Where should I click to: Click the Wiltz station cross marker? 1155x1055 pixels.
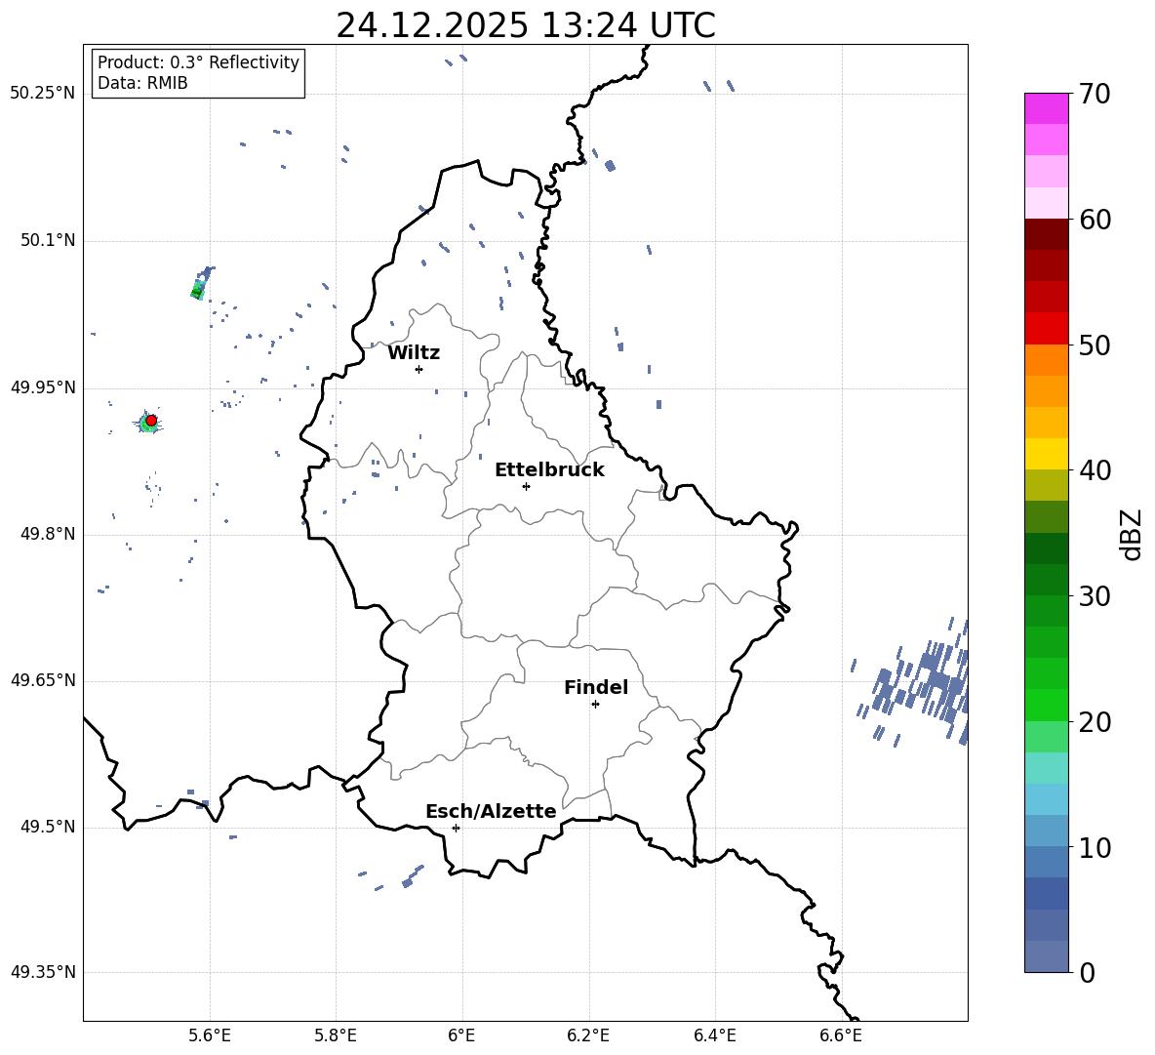pyautogui.click(x=418, y=369)
